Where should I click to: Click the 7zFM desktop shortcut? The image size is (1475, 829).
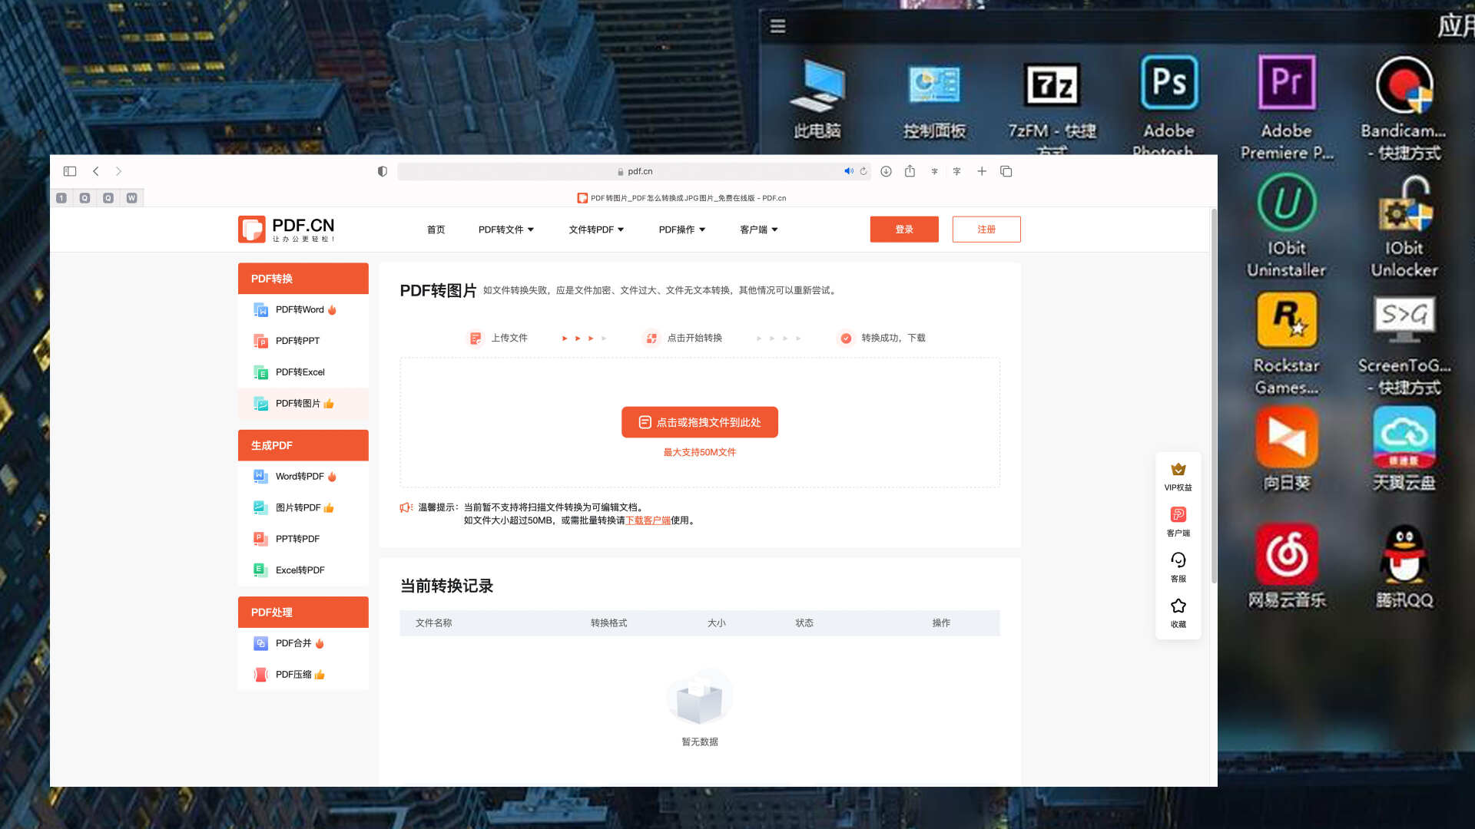[1052, 107]
